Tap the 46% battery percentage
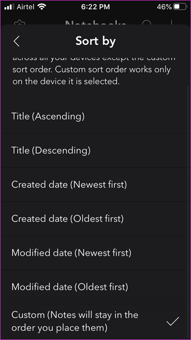The width and height of the screenshot is (191, 340). (164, 7)
